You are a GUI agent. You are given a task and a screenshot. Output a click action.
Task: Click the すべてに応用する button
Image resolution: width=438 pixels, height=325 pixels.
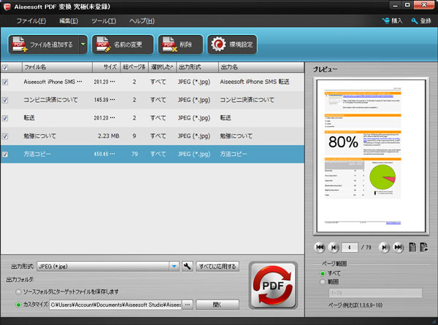[218, 267]
